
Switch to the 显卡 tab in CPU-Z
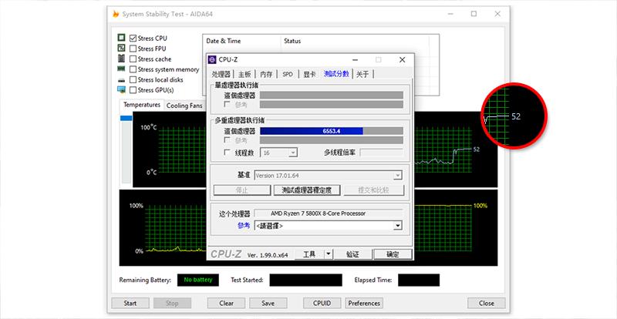(x=309, y=74)
